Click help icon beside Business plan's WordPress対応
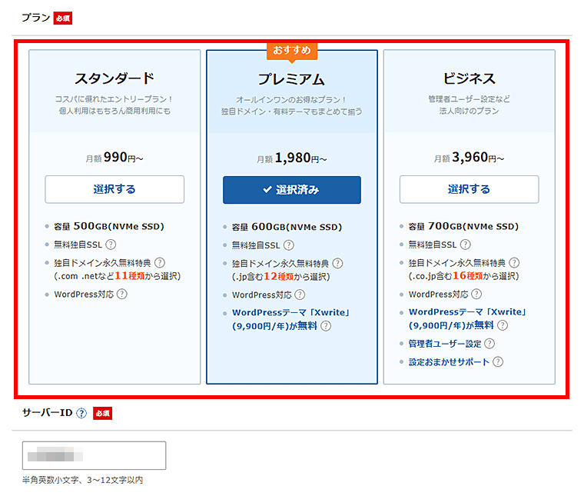The height and width of the screenshot is (496, 584). tap(476, 294)
